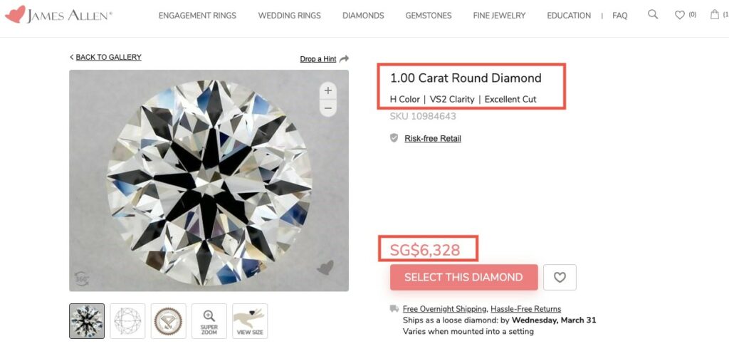Open the Fine Jewelry menu
This screenshot has width=729, height=356.
tap(499, 16)
